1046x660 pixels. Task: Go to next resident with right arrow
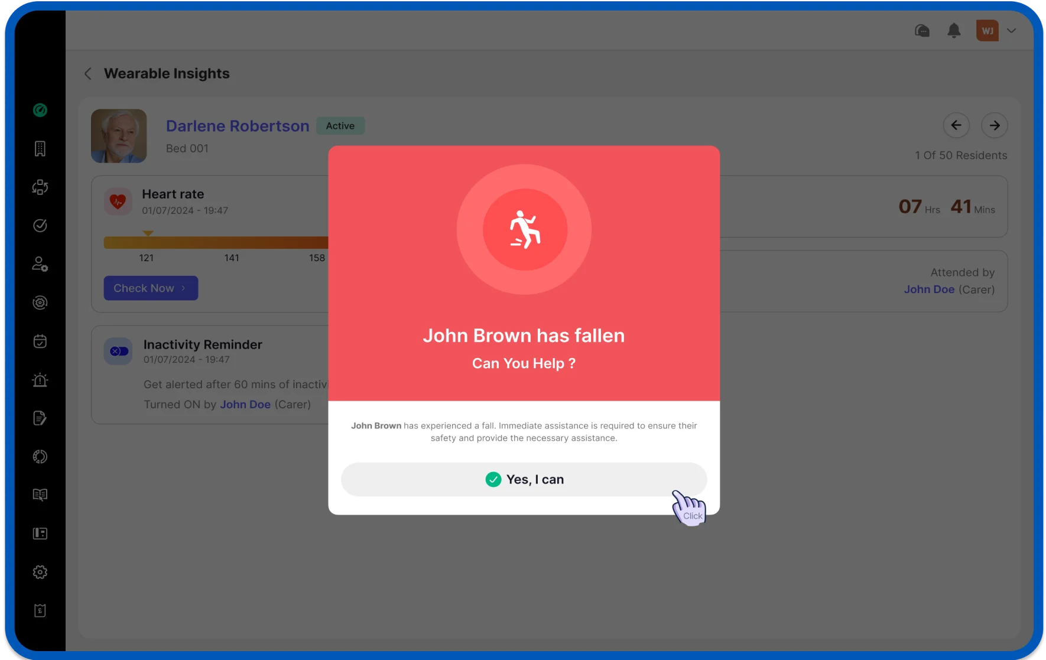click(995, 125)
